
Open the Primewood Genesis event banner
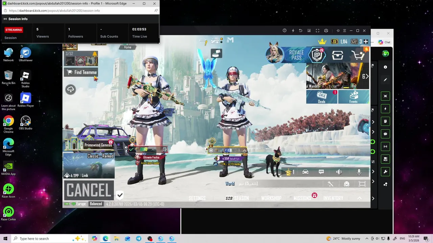[89, 145]
